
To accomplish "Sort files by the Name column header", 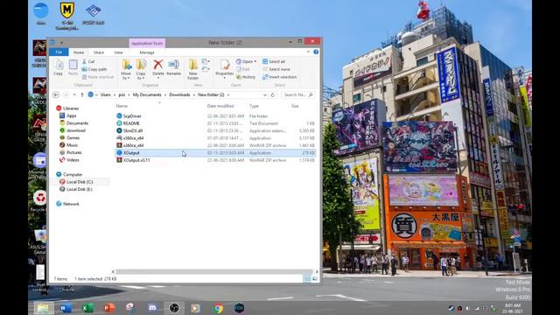I will pyautogui.click(x=122, y=106).
